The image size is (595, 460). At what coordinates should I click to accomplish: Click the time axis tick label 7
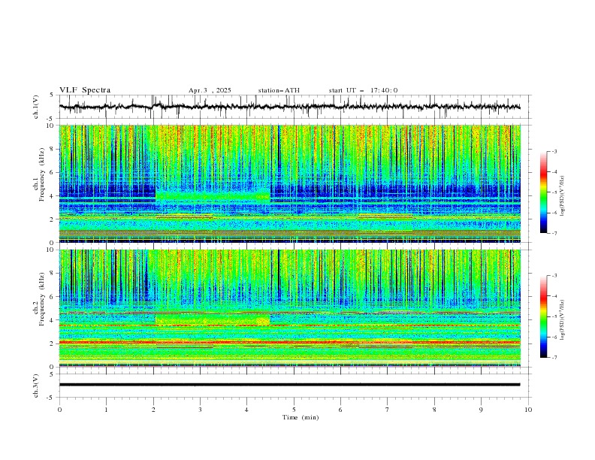[388, 410]
